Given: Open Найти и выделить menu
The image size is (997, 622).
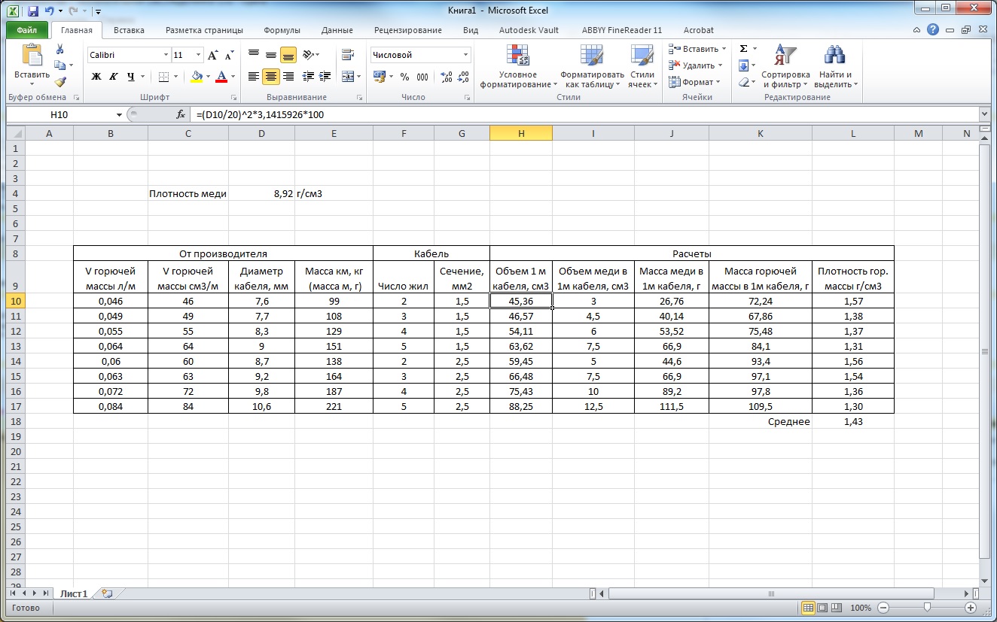Looking at the screenshot, I should click(x=835, y=67).
